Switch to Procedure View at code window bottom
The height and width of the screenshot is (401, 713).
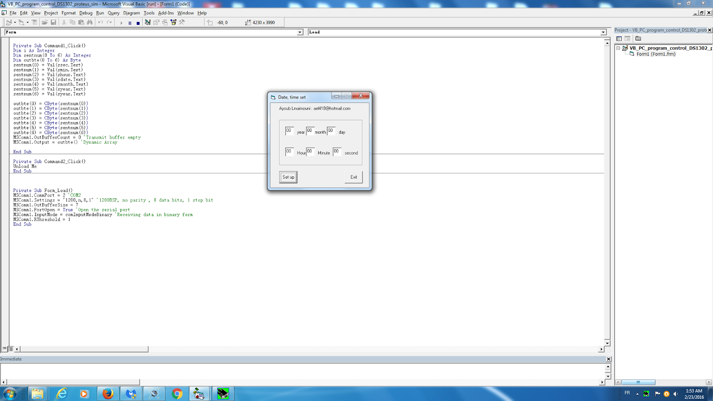pos(4,349)
